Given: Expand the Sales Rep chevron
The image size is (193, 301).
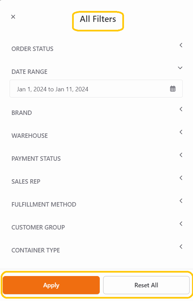Looking at the screenshot, I should click(181, 178).
